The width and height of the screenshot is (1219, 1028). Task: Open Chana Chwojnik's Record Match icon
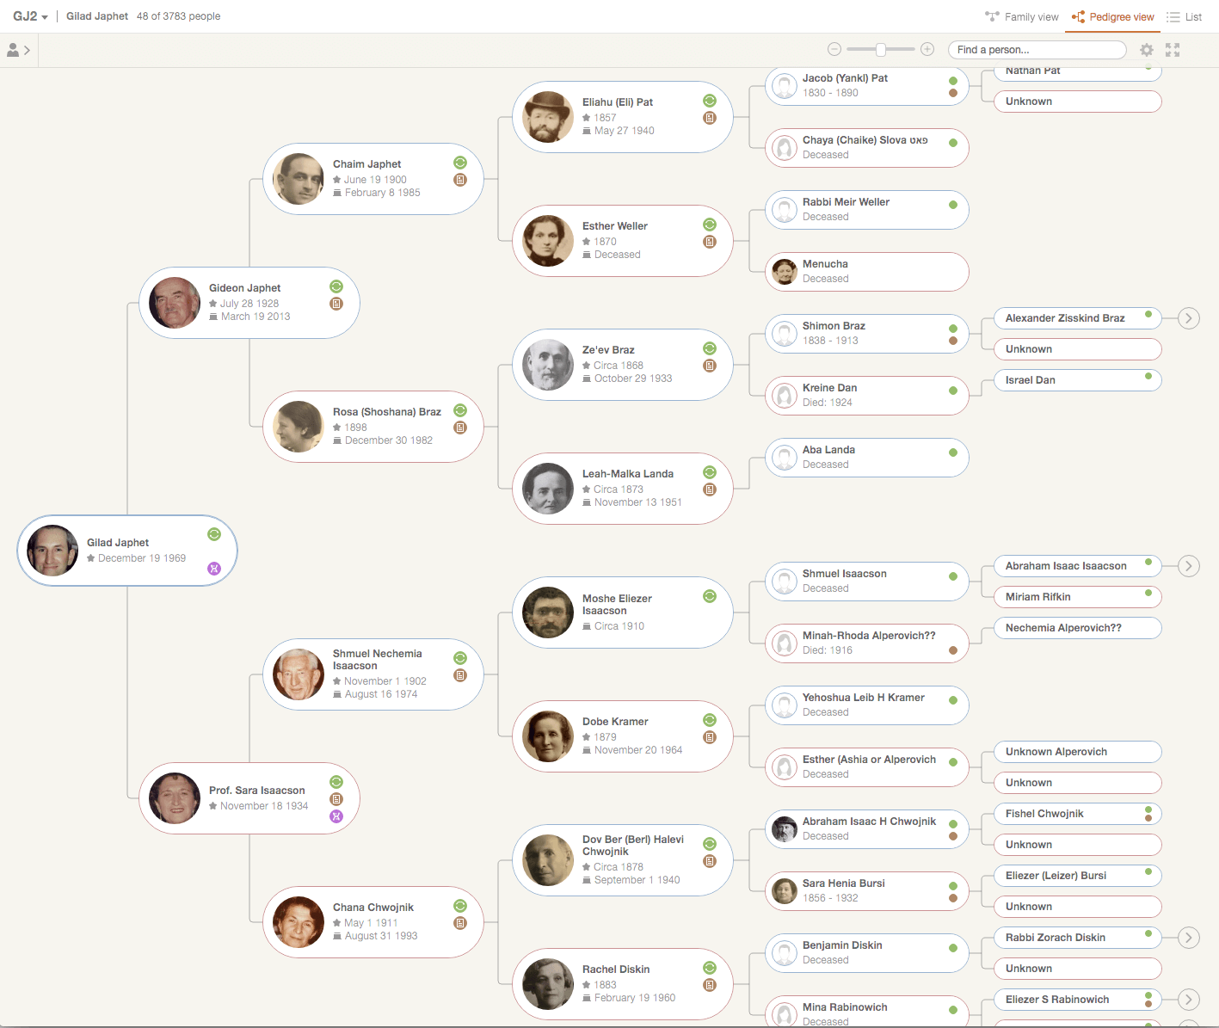(x=460, y=923)
